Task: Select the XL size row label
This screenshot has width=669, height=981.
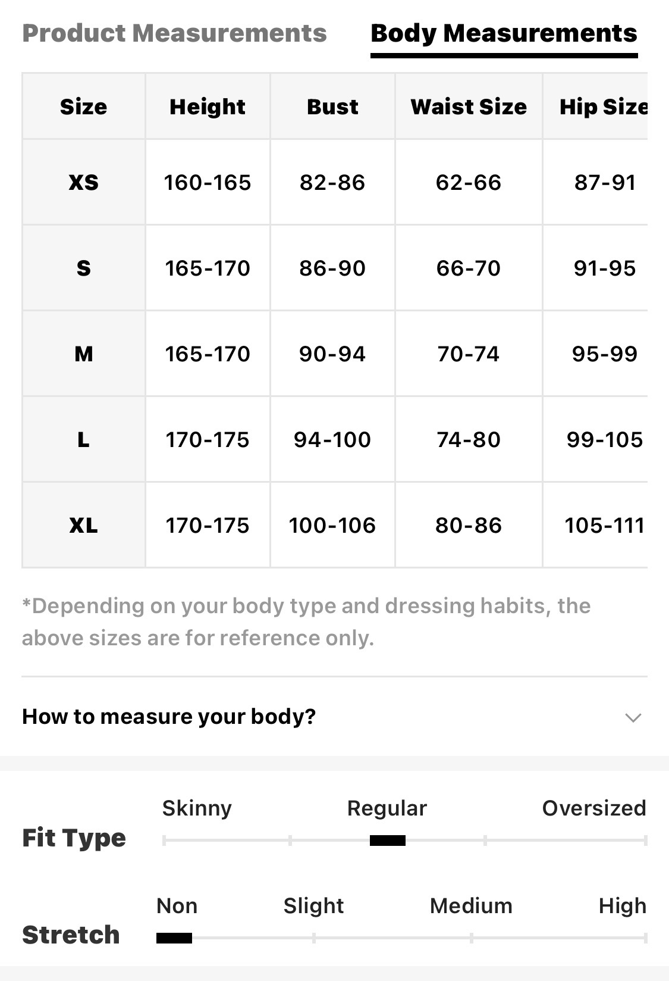Action: point(84,525)
